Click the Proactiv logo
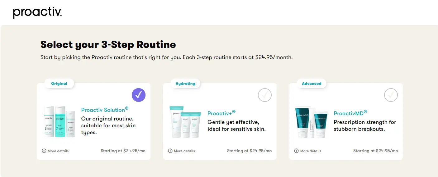Viewport: 438px width, 177px height. pos(37,13)
